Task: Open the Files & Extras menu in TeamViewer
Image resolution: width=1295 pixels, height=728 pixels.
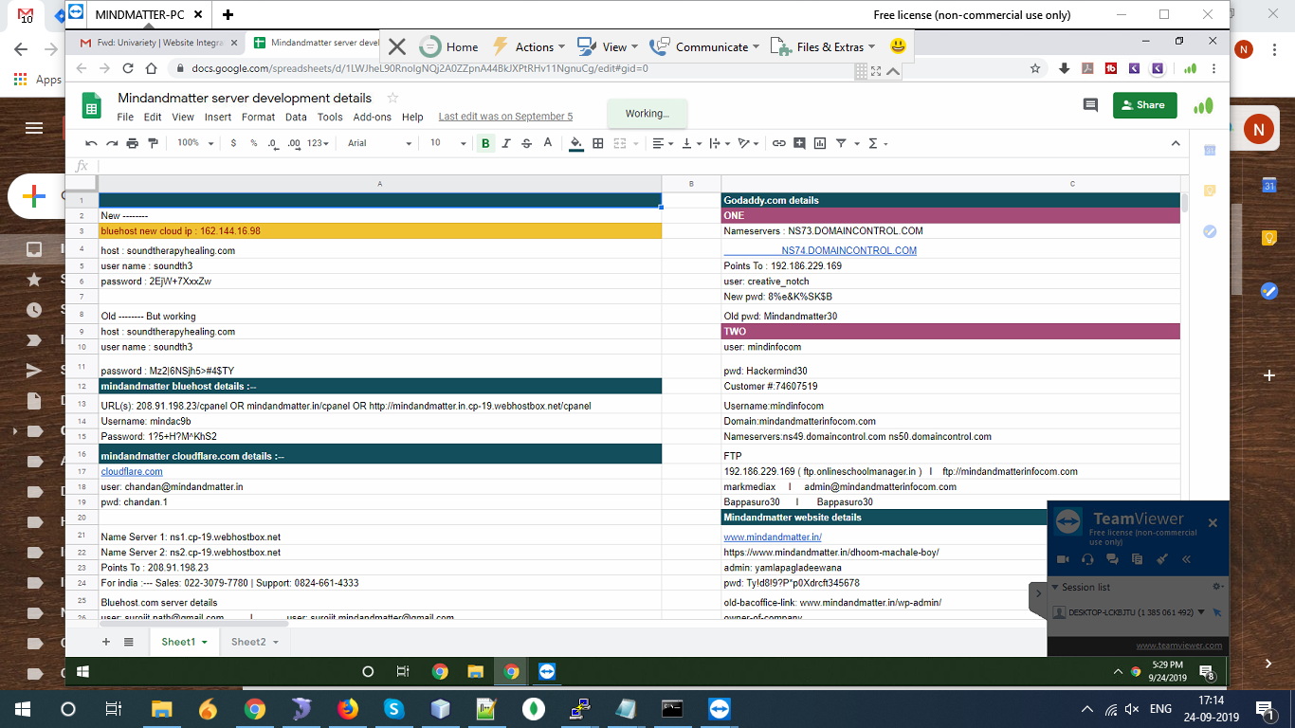Action: (x=823, y=46)
